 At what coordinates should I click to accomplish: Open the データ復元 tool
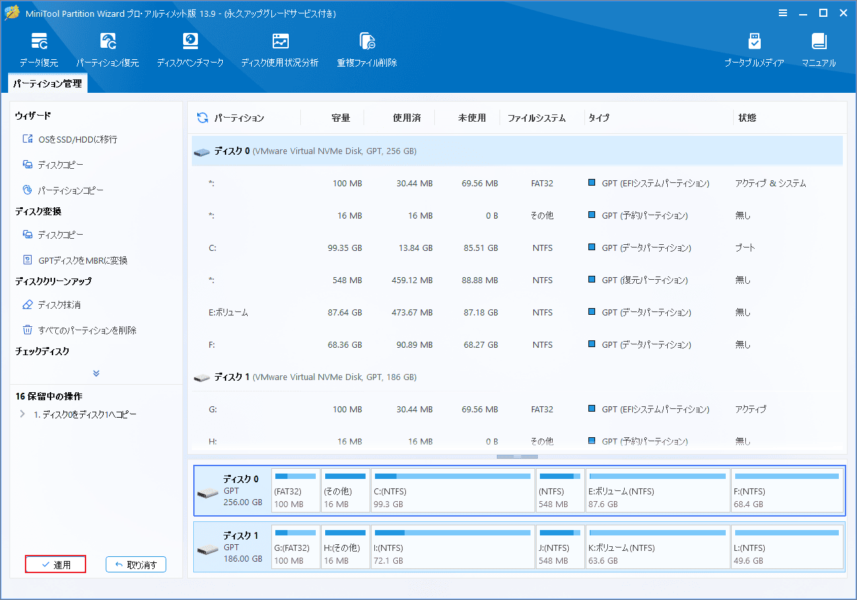(39, 50)
